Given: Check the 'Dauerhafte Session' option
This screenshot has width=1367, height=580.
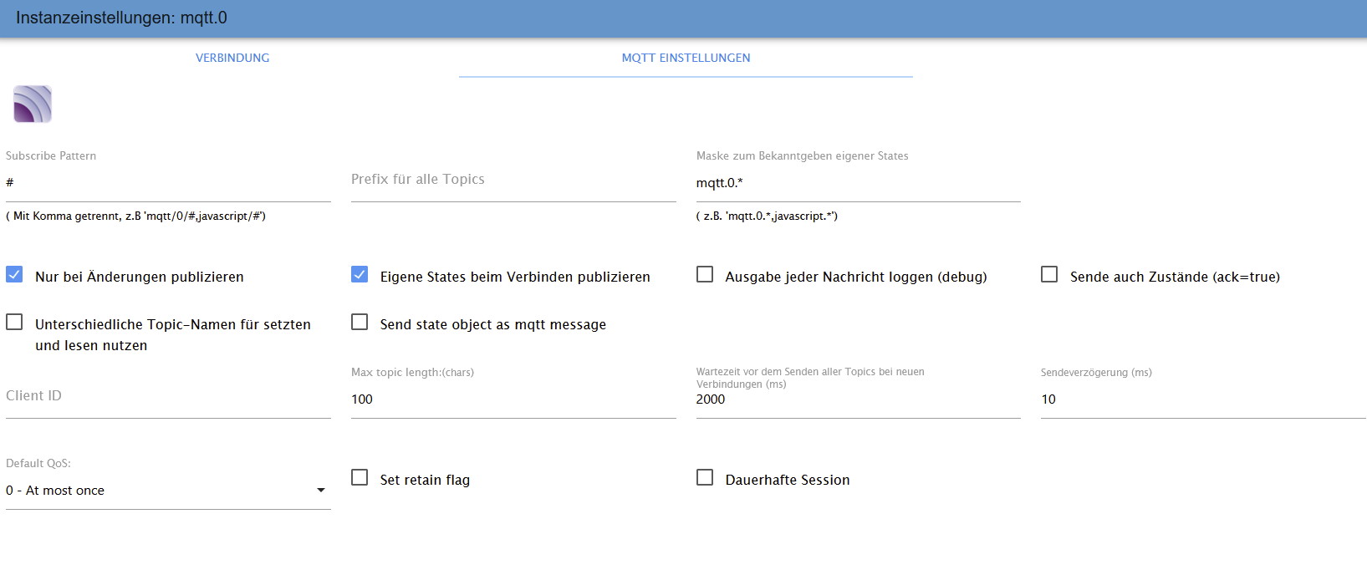Looking at the screenshot, I should [x=705, y=477].
